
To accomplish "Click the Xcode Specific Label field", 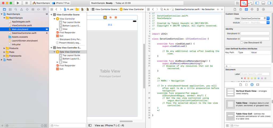I will click(255, 74).
